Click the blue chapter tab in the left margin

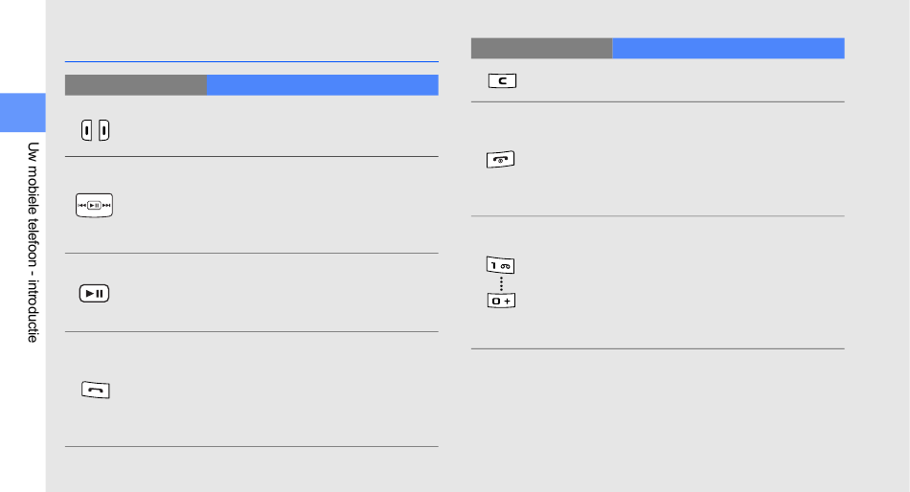(23, 113)
